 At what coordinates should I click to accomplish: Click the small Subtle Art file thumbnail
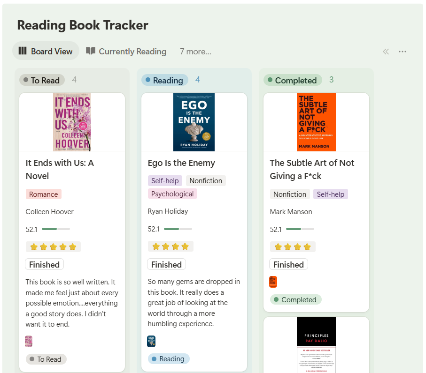[x=273, y=282]
